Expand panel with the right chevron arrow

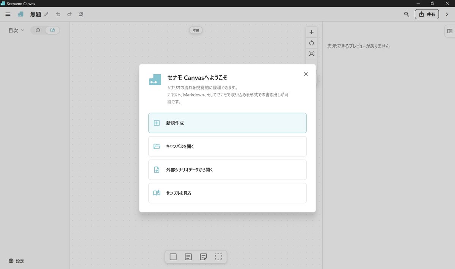[447, 14]
